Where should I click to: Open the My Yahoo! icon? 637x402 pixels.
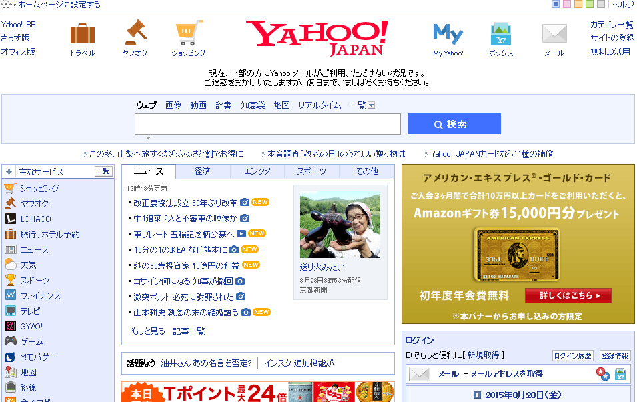coord(448,34)
